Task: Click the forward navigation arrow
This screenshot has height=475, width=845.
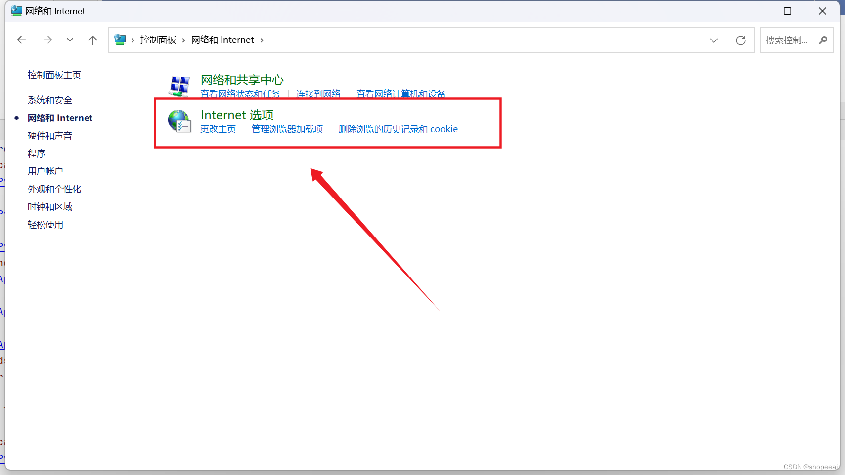Action: pyautogui.click(x=47, y=40)
